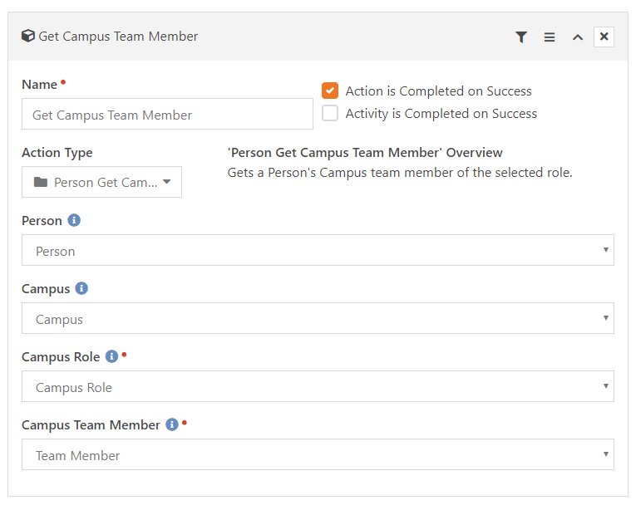636x510 pixels.
Task: Click the Get Campus Team Member header title
Action: 118,36
